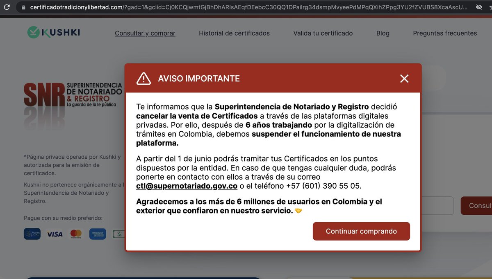Click 'cancelar la venta de Certificados' bold text

pos(197,116)
